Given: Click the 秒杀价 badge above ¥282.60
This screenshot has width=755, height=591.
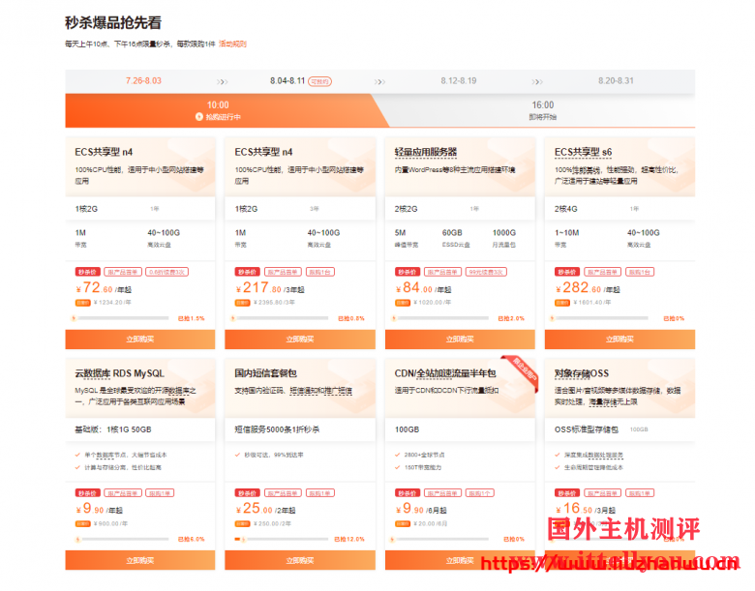Looking at the screenshot, I should 567,272.
